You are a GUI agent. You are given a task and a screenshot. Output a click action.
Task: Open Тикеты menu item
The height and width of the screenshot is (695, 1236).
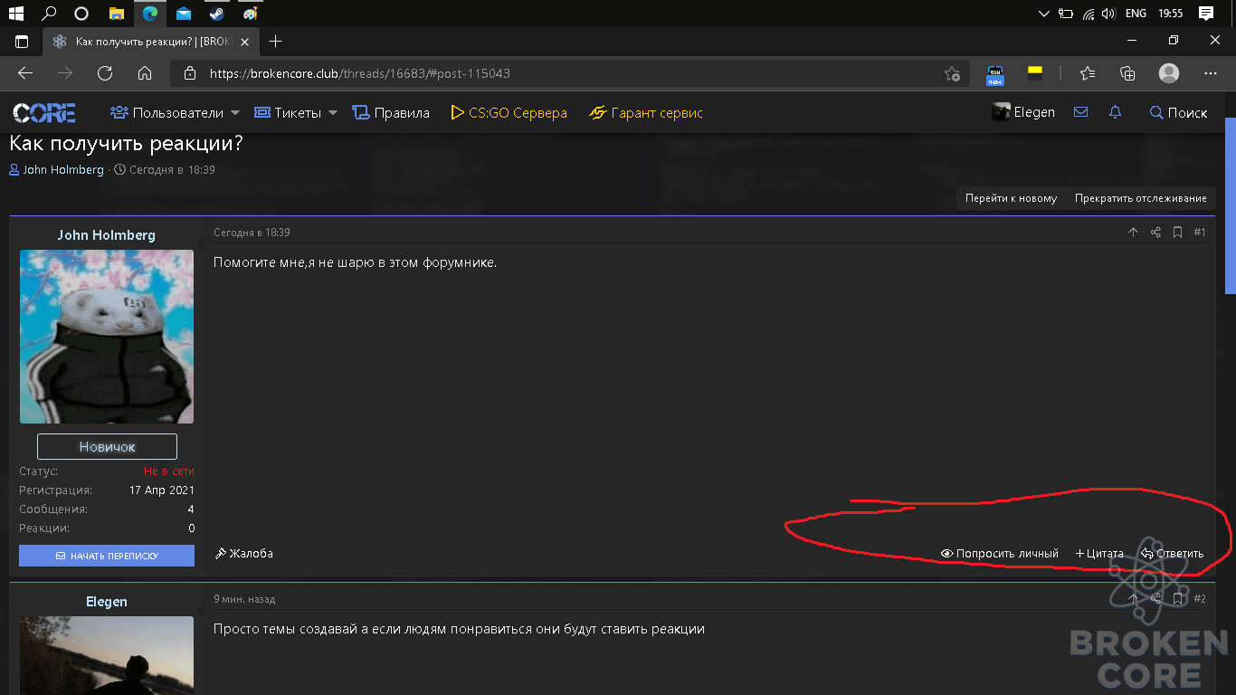click(288, 113)
